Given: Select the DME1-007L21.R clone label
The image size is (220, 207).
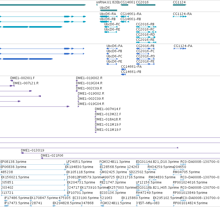Looking at the screenshot, I should click(x=26, y=83).
